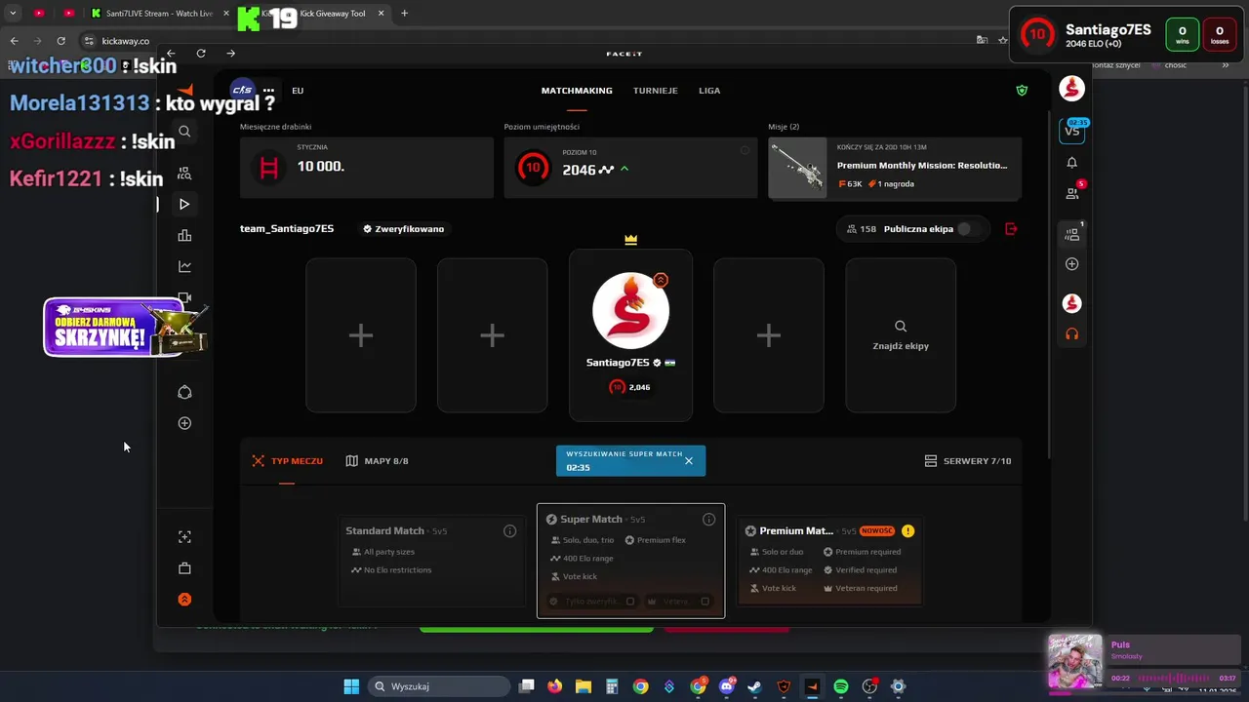Open the profile avatar at right bar top
The image size is (1249, 702).
point(1071,89)
